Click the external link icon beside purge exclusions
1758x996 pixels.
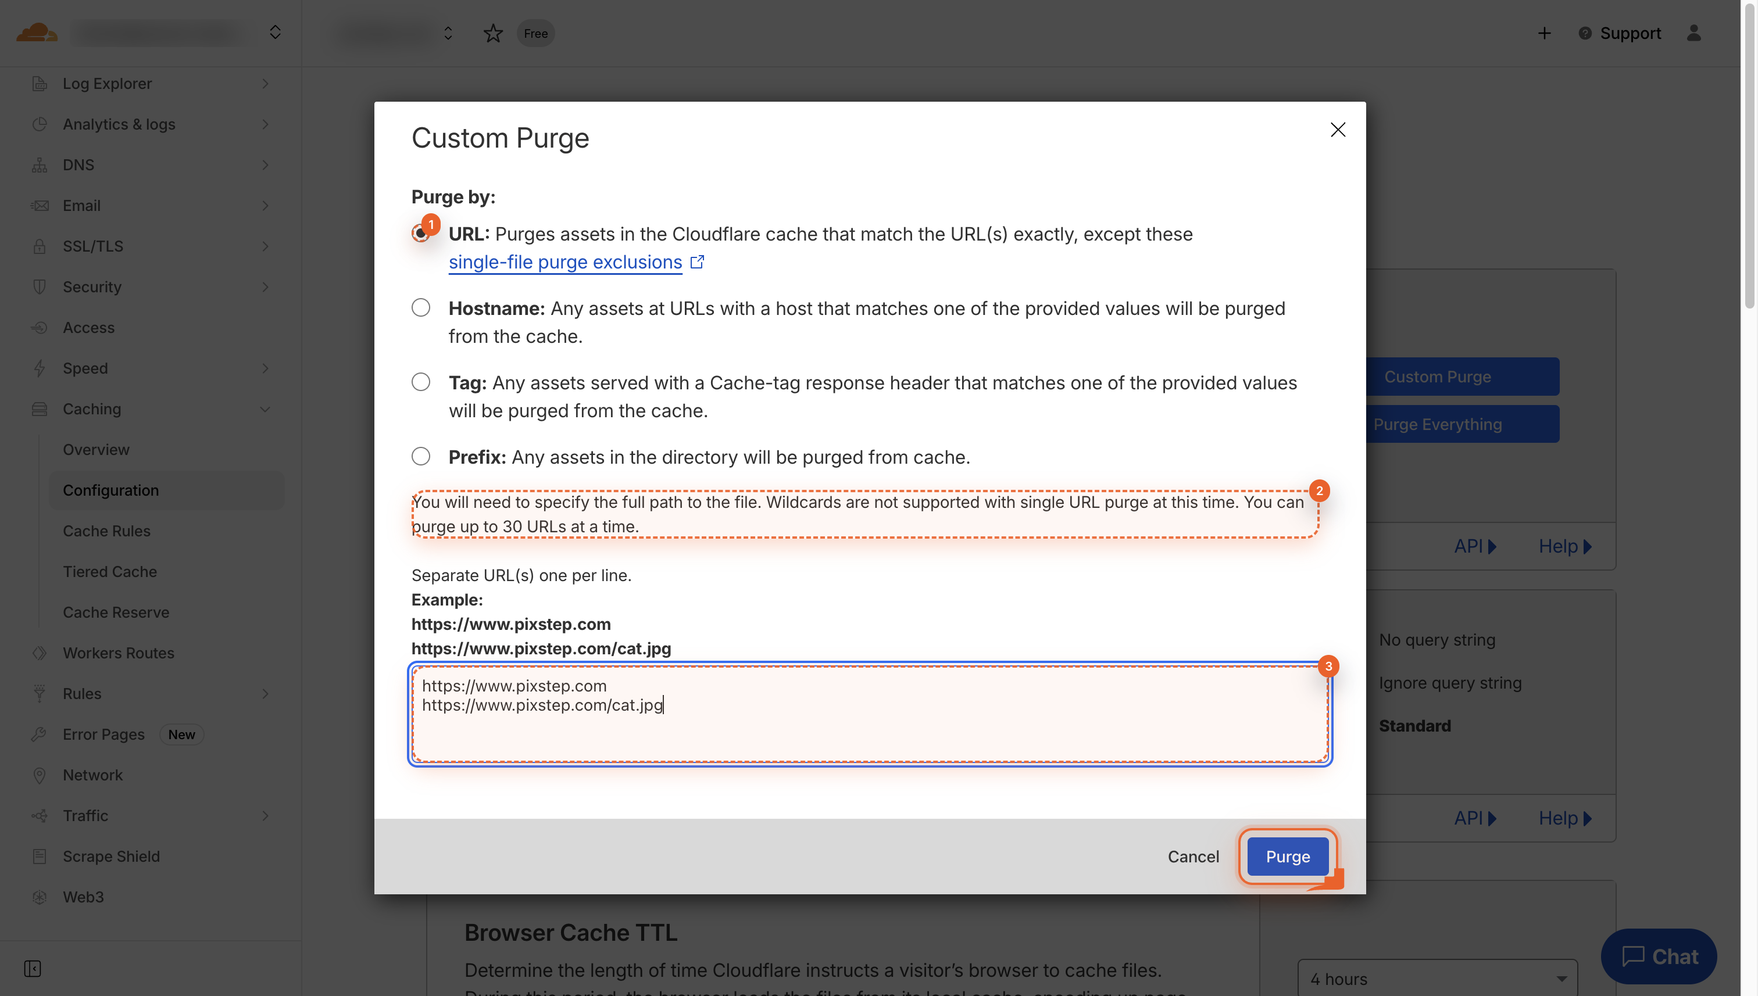click(x=698, y=261)
